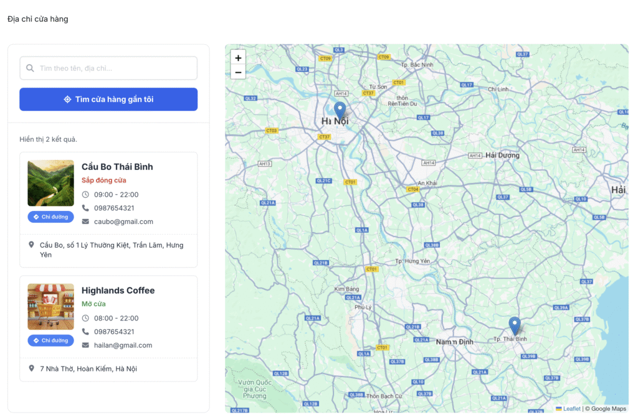Select the Cầu Bo Thái Bình store title
The image size is (638, 420).
point(117,167)
